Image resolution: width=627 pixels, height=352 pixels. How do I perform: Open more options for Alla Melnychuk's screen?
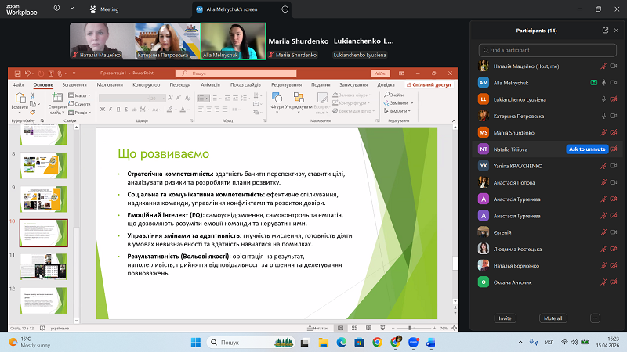tap(285, 9)
